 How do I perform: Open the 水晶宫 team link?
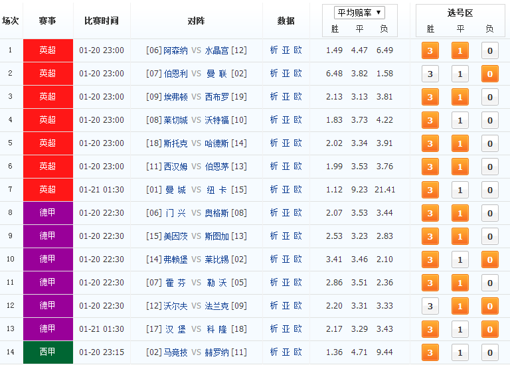click(x=217, y=50)
